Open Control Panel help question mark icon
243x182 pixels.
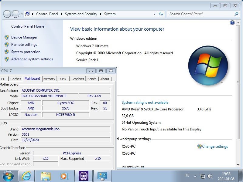[232, 23]
